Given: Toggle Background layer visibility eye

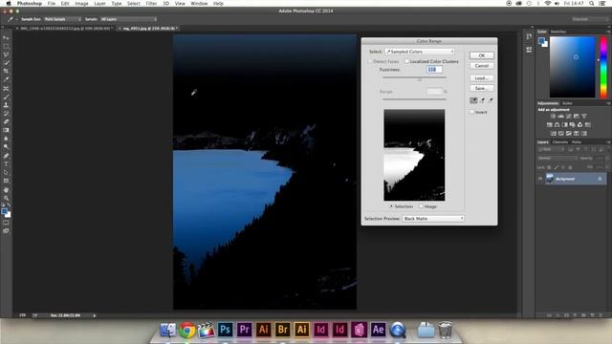Looking at the screenshot, I should click(540, 179).
